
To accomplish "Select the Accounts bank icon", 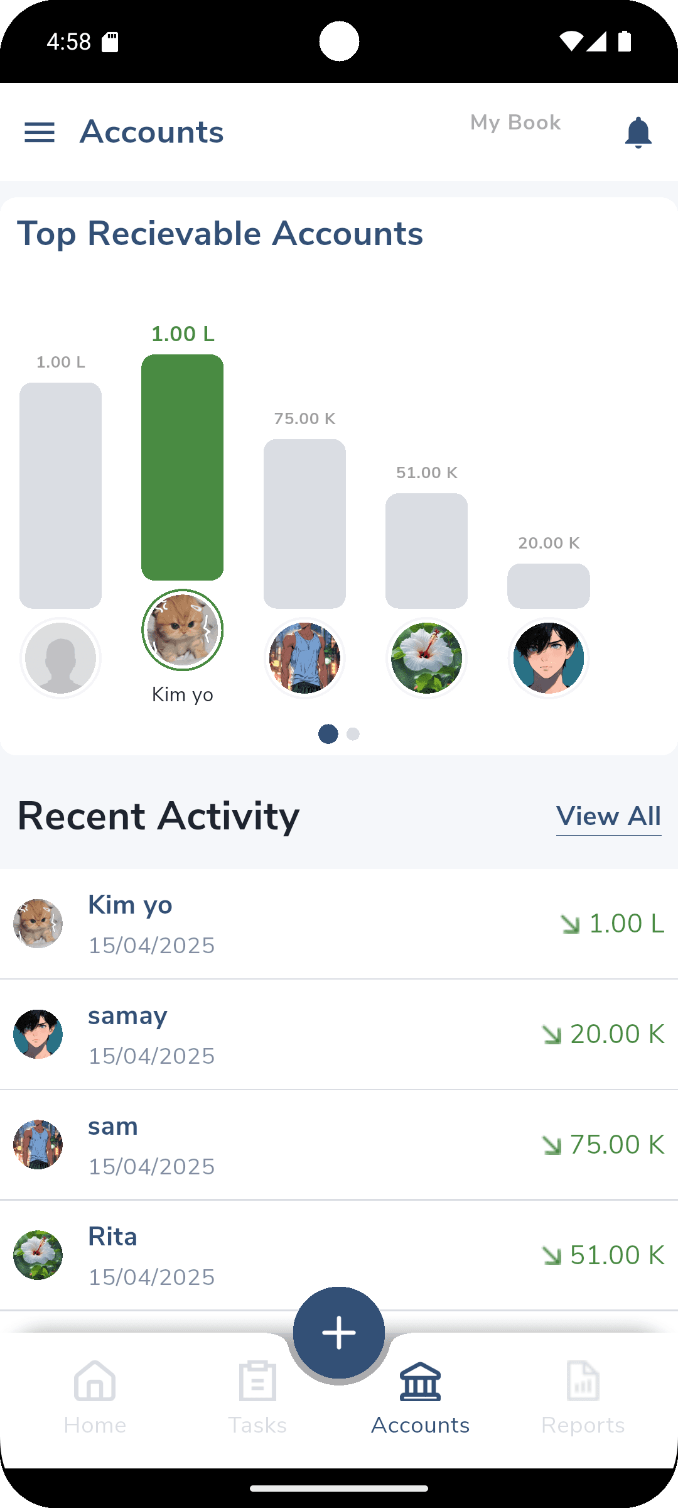I will [420, 1382].
